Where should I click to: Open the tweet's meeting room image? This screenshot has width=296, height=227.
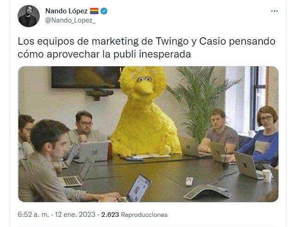click(148, 134)
